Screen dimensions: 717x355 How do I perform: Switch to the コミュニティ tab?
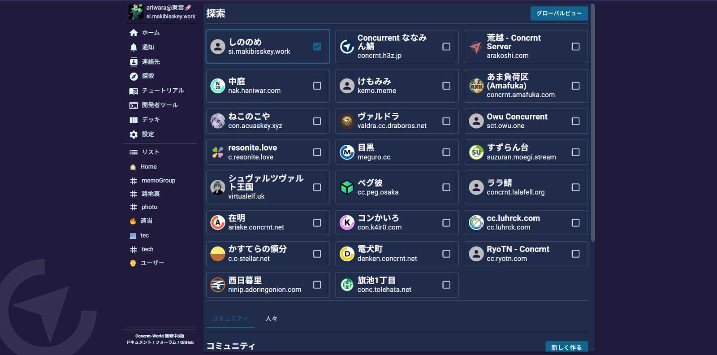pyautogui.click(x=230, y=318)
